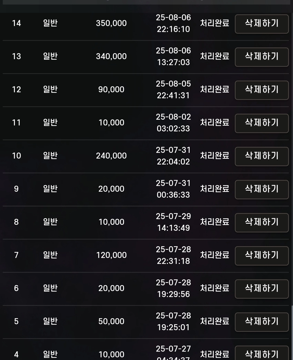Select the 일반 type in row 7
This screenshot has height=360, width=293.
pyautogui.click(x=50, y=255)
